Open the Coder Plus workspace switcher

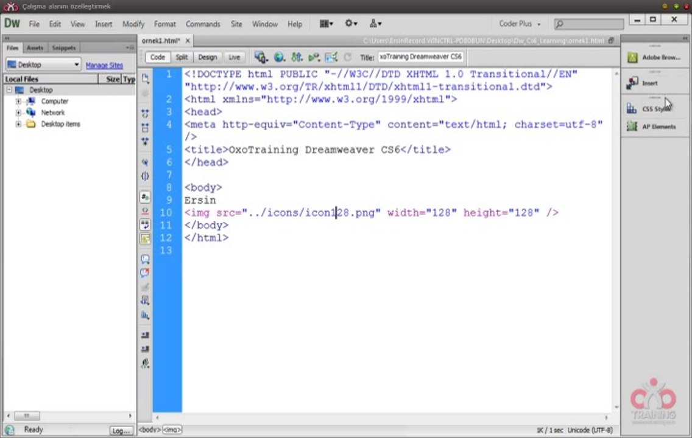520,24
